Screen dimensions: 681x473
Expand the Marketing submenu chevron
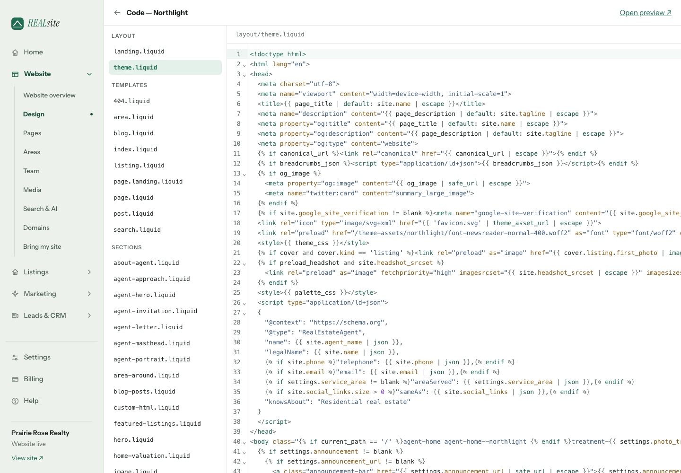tap(89, 294)
